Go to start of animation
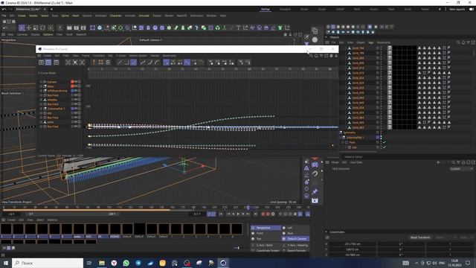 pyautogui.click(x=221, y=214)
